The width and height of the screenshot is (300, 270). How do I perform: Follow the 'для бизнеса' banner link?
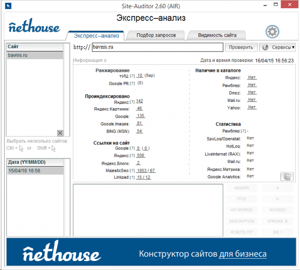[x=243, y=254]
